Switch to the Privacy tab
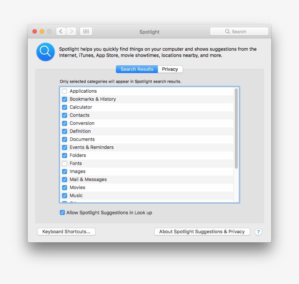Viewport: 299px width, 284px height. 170,69
